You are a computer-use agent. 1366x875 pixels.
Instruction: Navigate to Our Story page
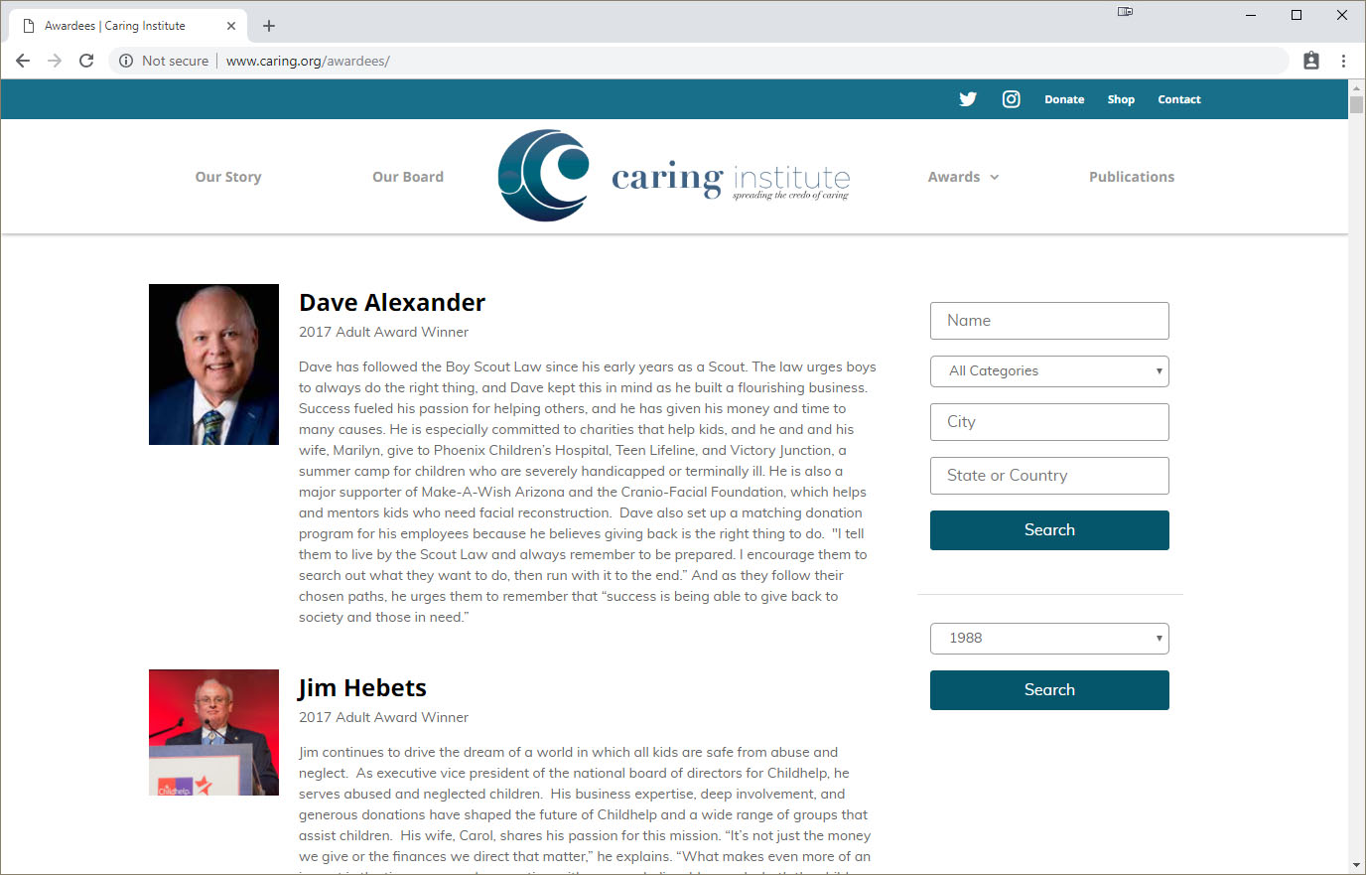tap(228, 177)
